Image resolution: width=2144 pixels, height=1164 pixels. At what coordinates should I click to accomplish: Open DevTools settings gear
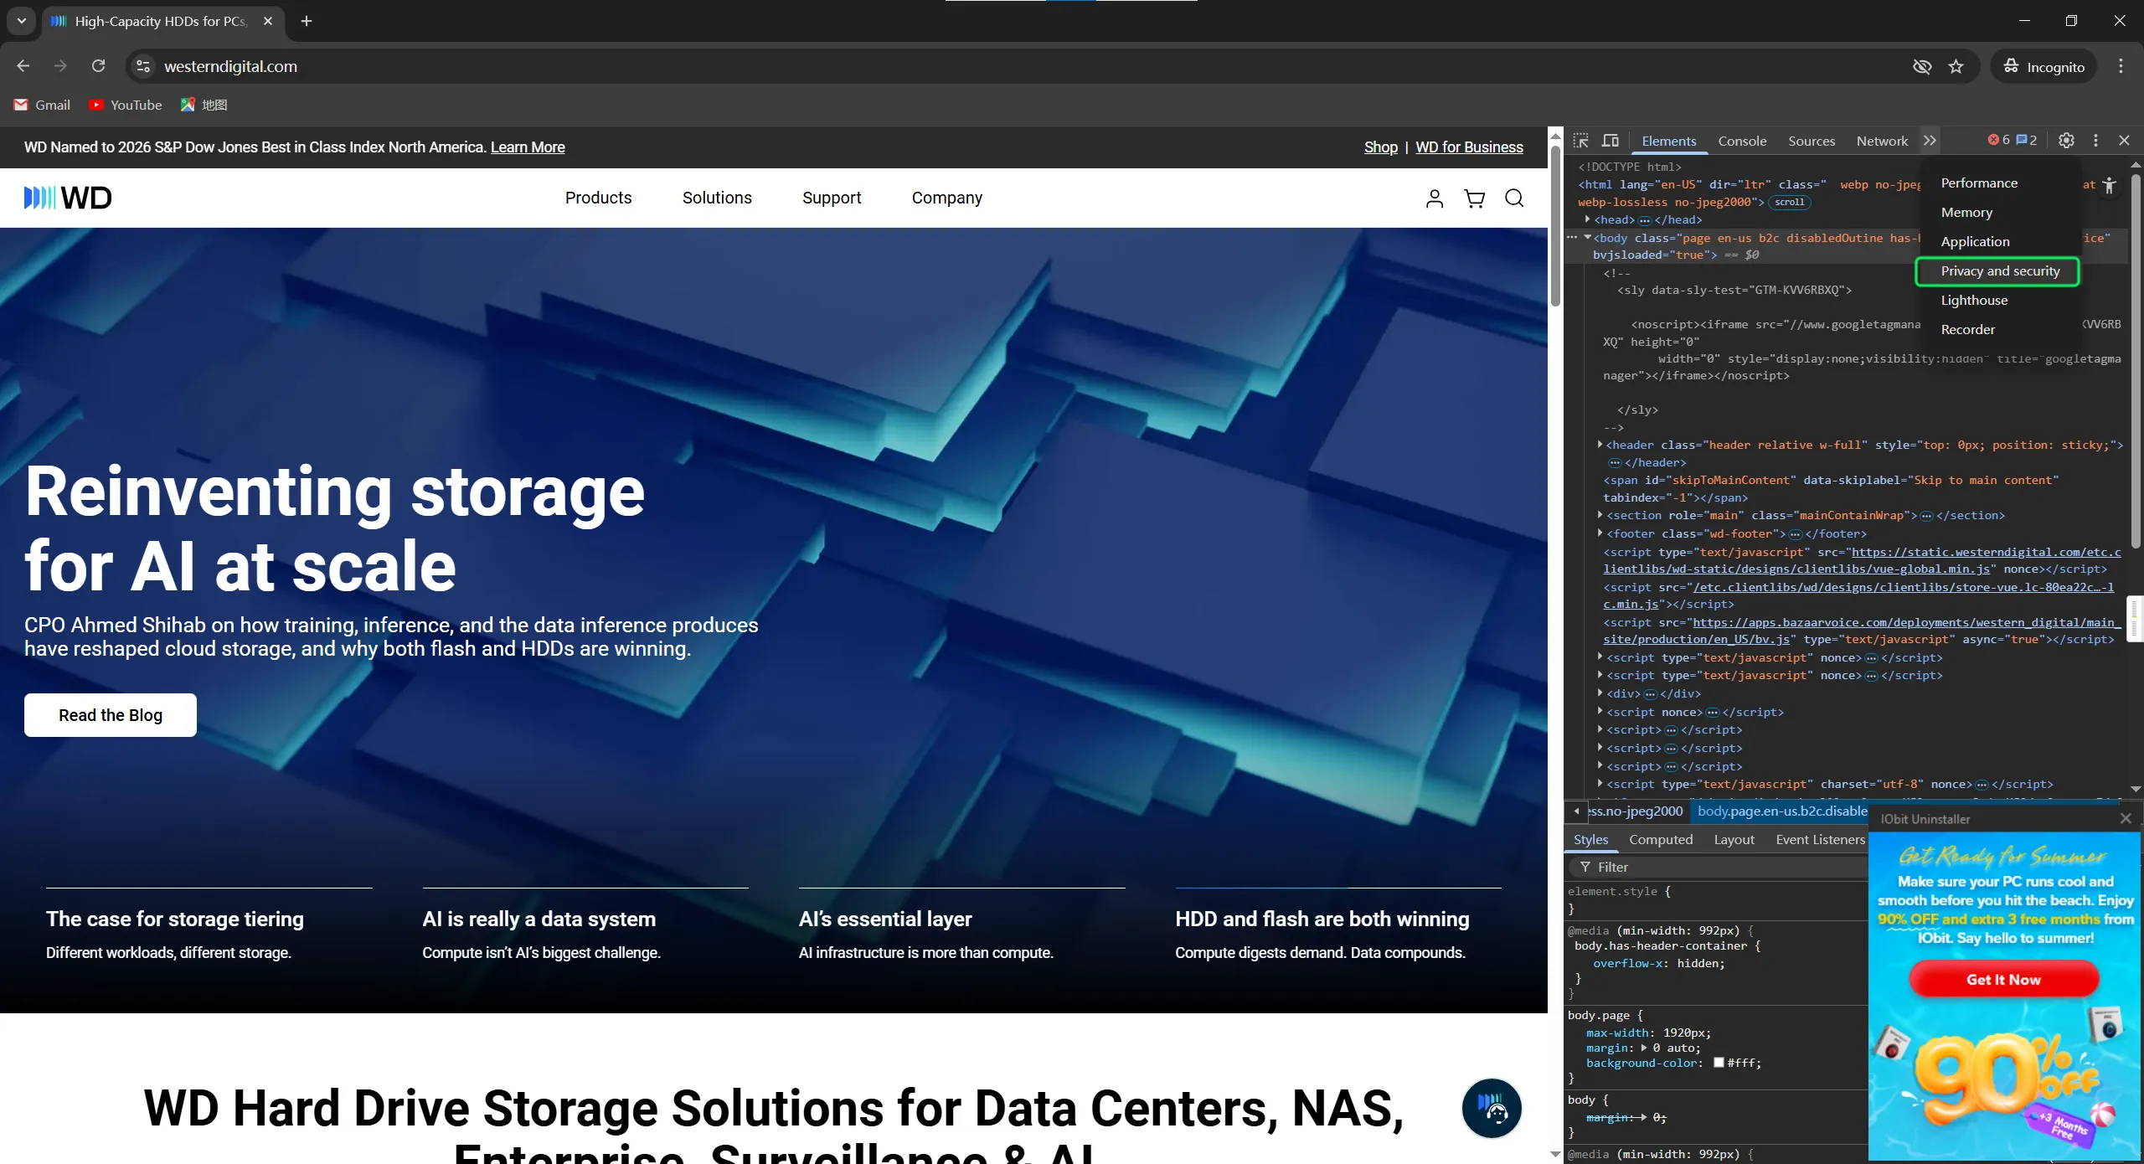[2066, 141]
